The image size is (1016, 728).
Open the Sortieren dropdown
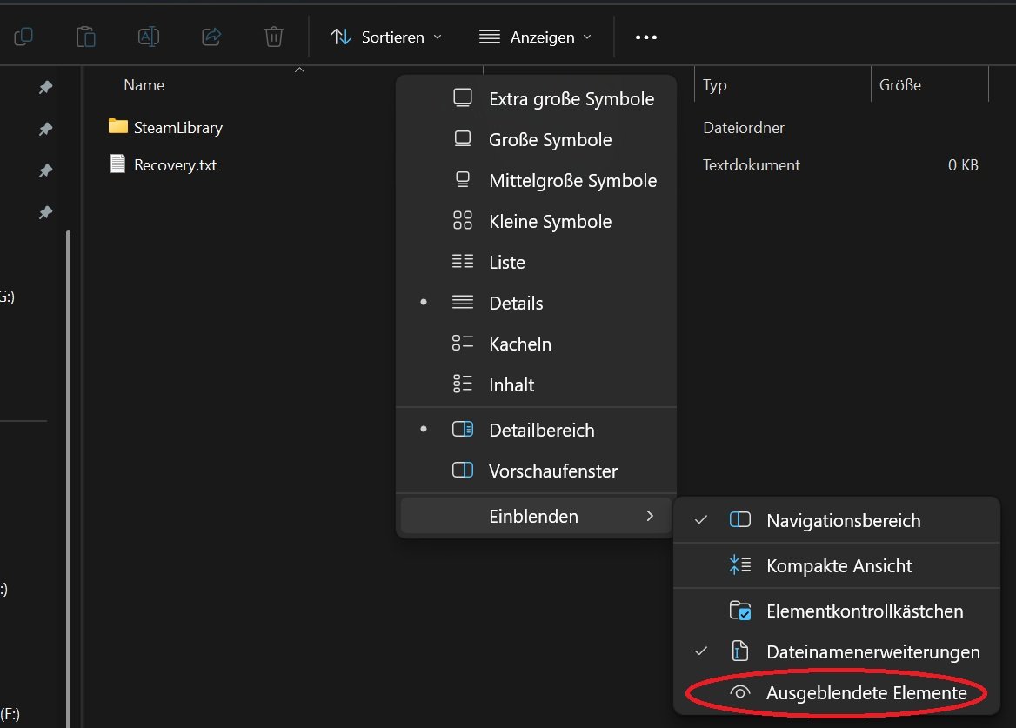click(386, 37)
